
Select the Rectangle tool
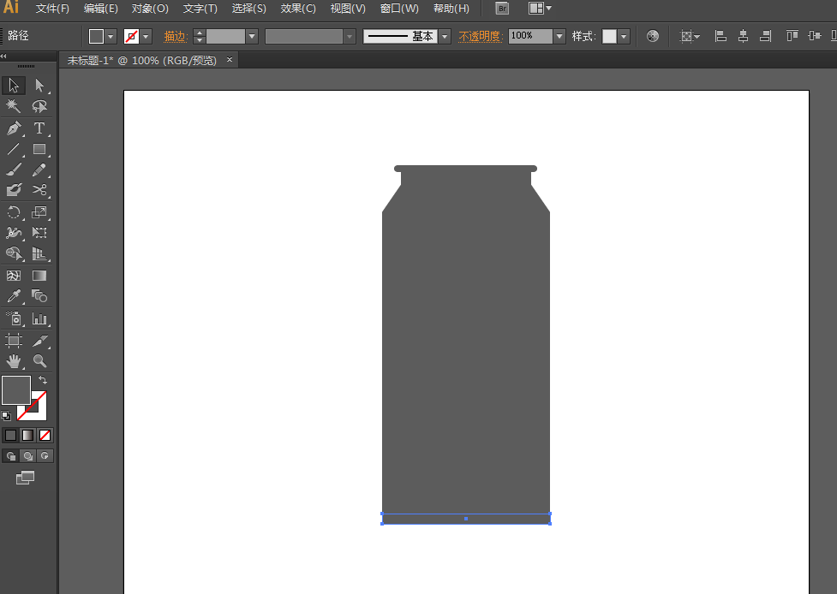(x=39, y=149)
